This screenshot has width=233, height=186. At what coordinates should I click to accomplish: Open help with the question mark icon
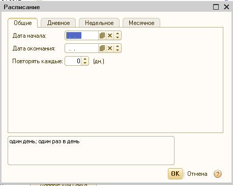coord(218,174)
